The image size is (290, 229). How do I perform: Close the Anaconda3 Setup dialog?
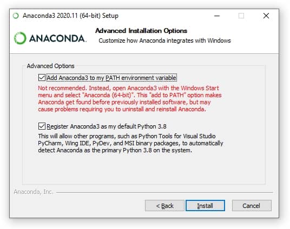click(266, 16)
